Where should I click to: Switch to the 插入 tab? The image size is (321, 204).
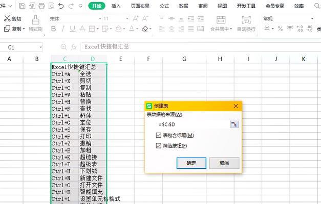point(116,6)
